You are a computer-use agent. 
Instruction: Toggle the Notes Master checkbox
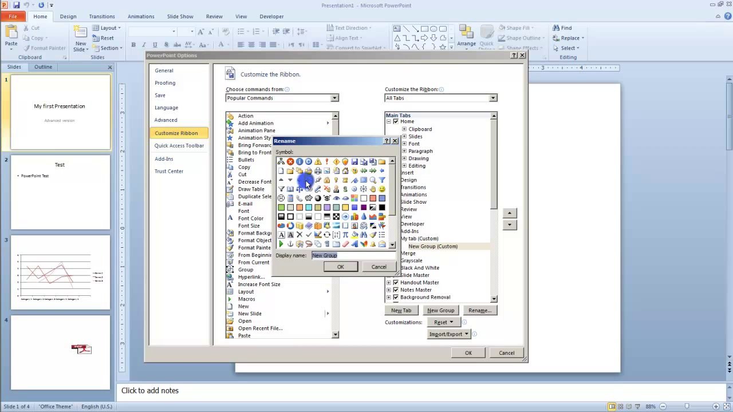point(396,290)
